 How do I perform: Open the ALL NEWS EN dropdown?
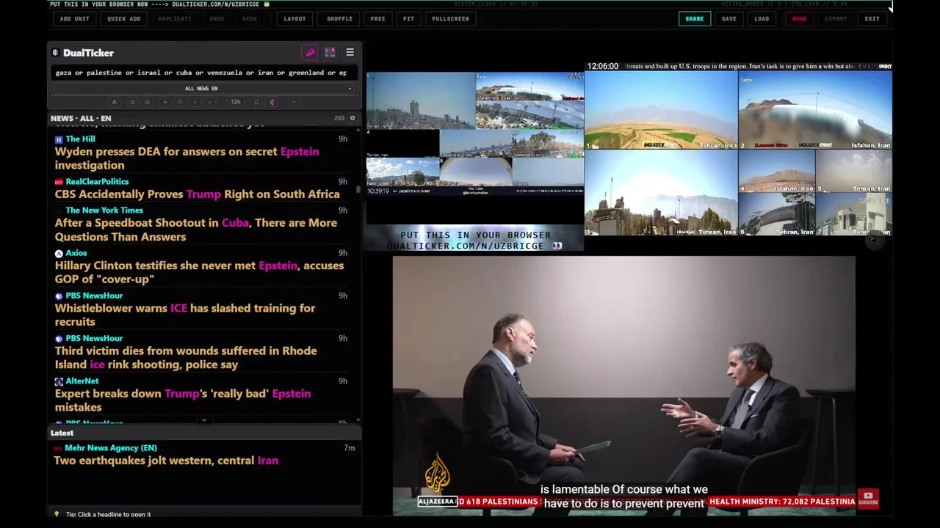coord(203,89)
